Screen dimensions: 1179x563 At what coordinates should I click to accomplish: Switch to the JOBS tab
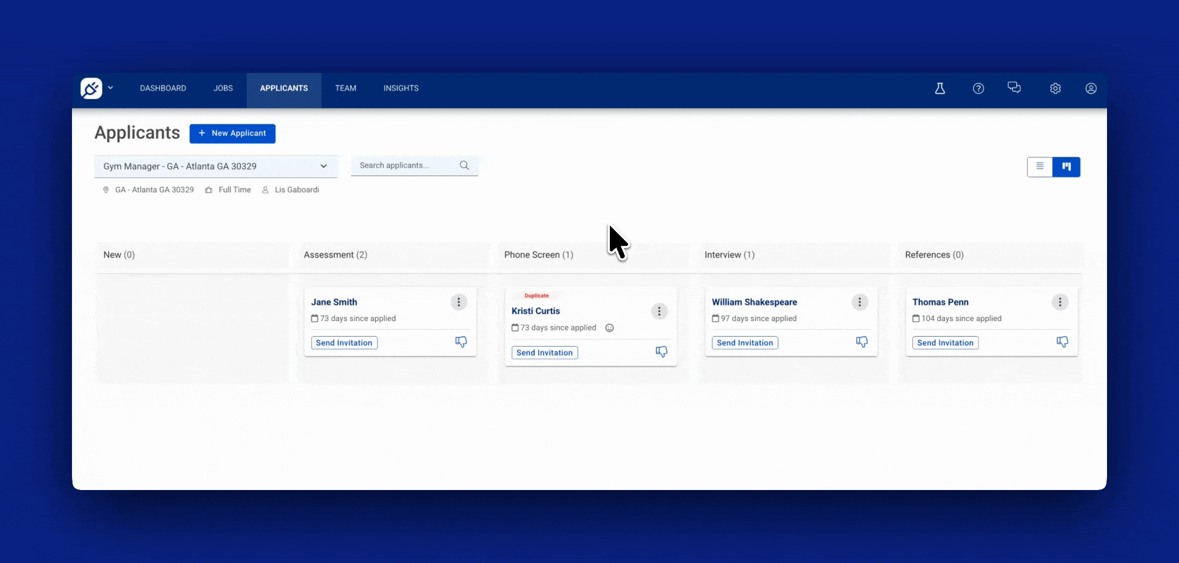point(223,88)
